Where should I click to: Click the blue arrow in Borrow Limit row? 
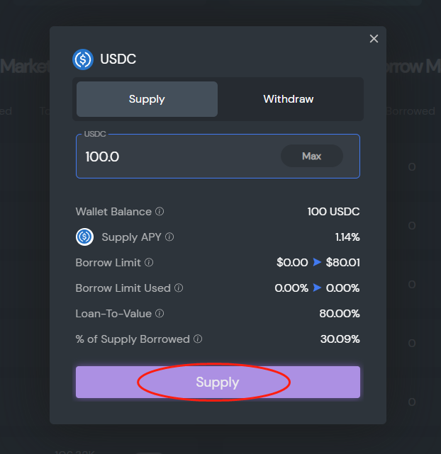317,263
